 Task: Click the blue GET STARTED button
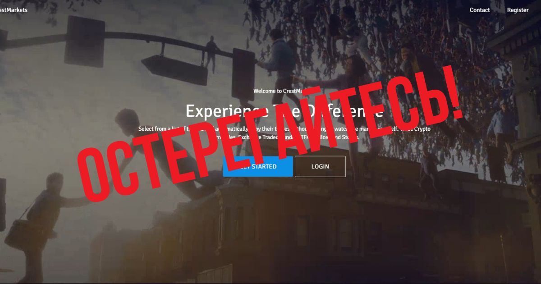click(x=258, y=166)
